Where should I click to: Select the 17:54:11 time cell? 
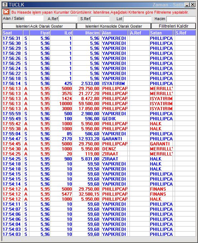tap(11, 204)
